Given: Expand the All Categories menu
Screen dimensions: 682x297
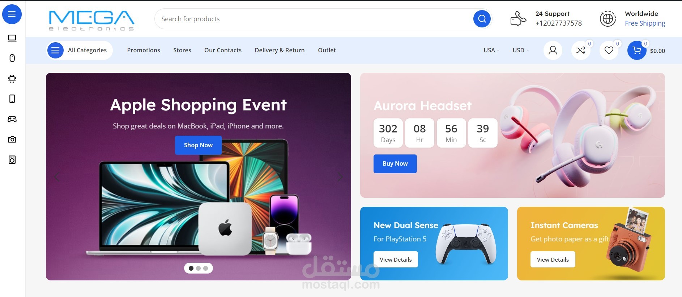Looking at the screenshot, I should 80,50.
